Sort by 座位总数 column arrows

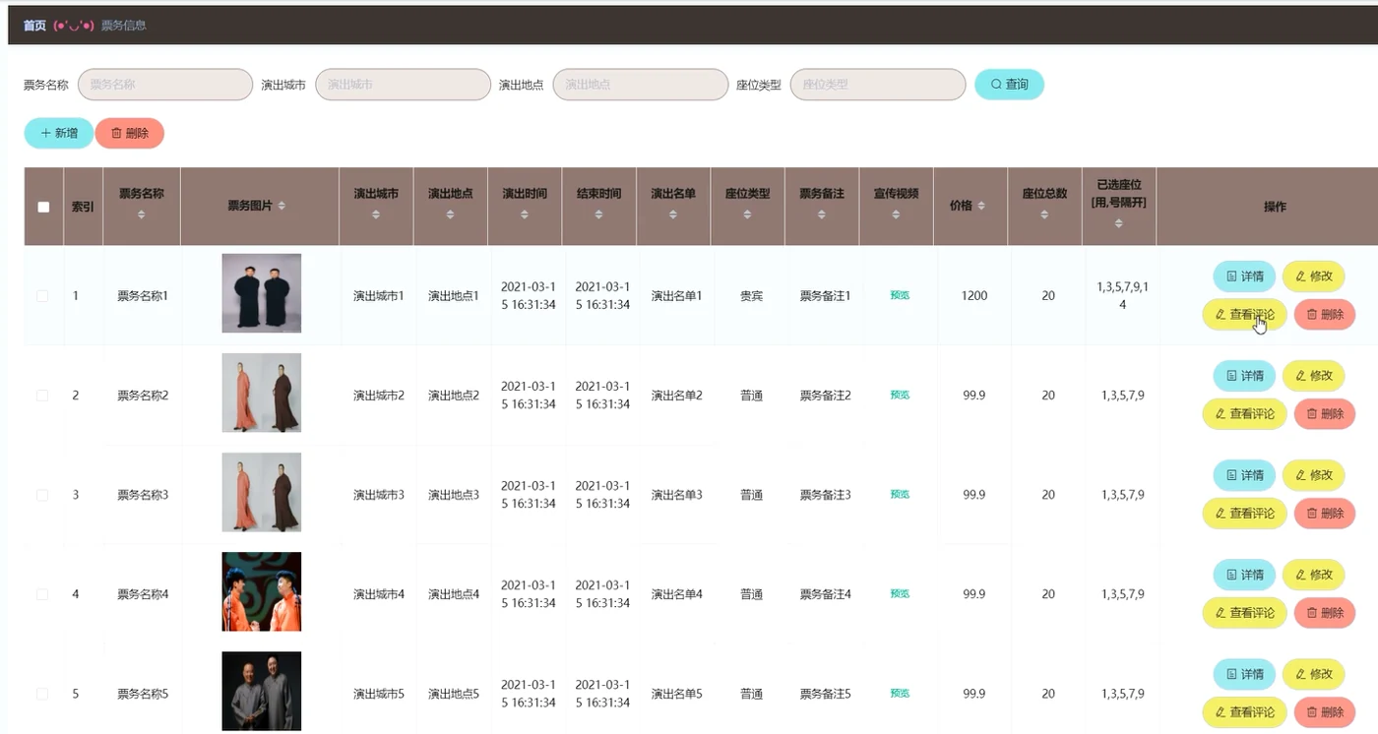(x=1044, y=214)
